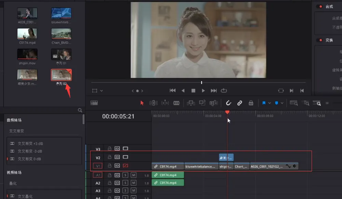342x199 pixels.
Task: Toggle the snapping magnet icon
Action: tap(229, 103)
